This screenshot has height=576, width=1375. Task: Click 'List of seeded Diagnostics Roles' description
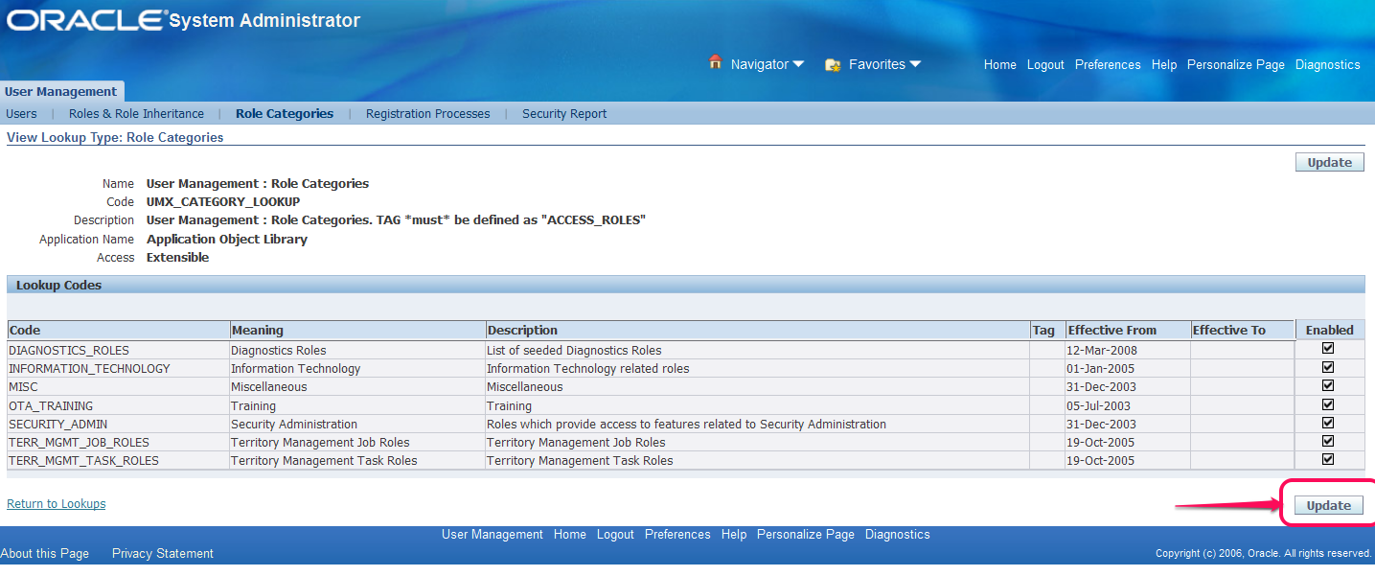coord(574,351)
